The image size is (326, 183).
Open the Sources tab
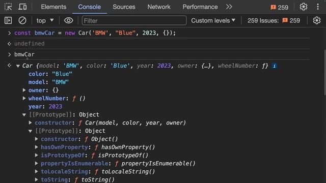coord(124,7)
